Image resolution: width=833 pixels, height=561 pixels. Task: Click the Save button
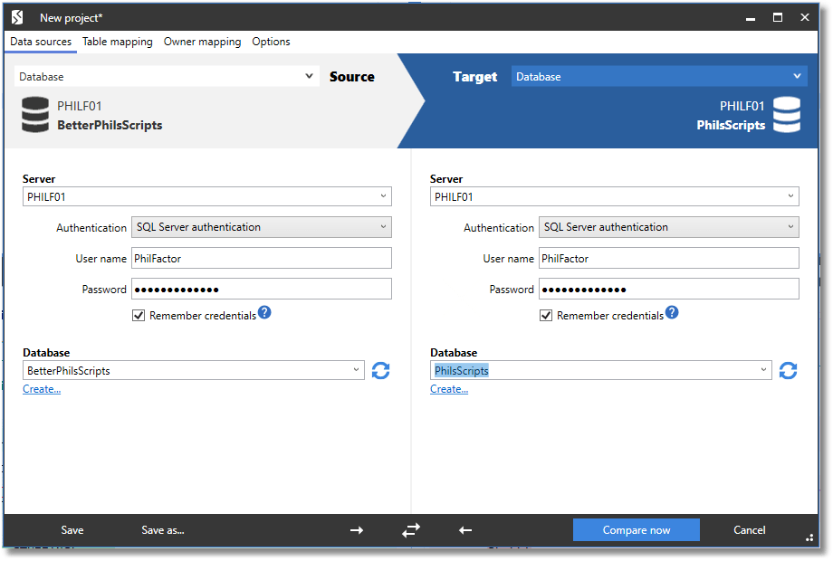(72, 529)
